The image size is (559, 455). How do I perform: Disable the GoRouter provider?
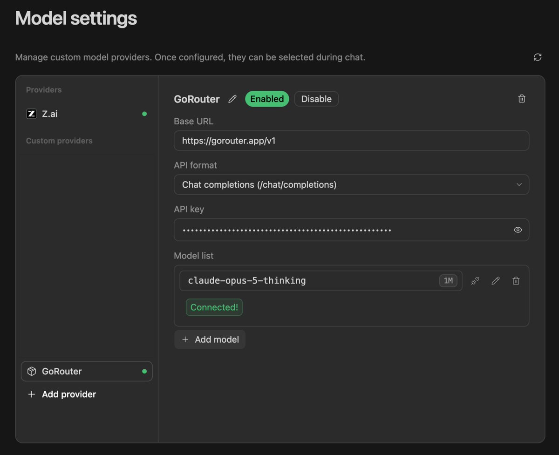(316, 99)
